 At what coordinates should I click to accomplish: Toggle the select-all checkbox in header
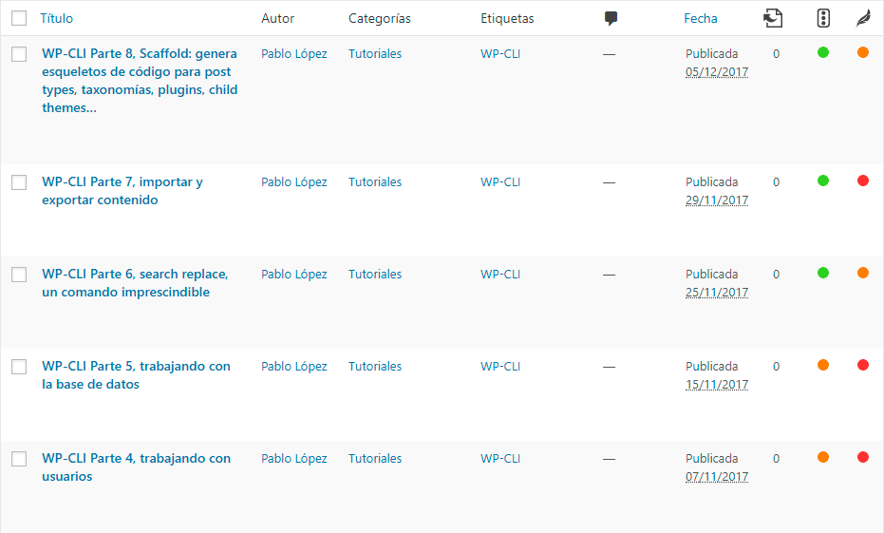pyautogui.click(x=19, y=18)
